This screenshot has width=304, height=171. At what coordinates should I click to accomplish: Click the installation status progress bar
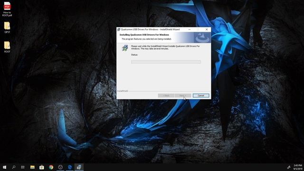[166, 62]
